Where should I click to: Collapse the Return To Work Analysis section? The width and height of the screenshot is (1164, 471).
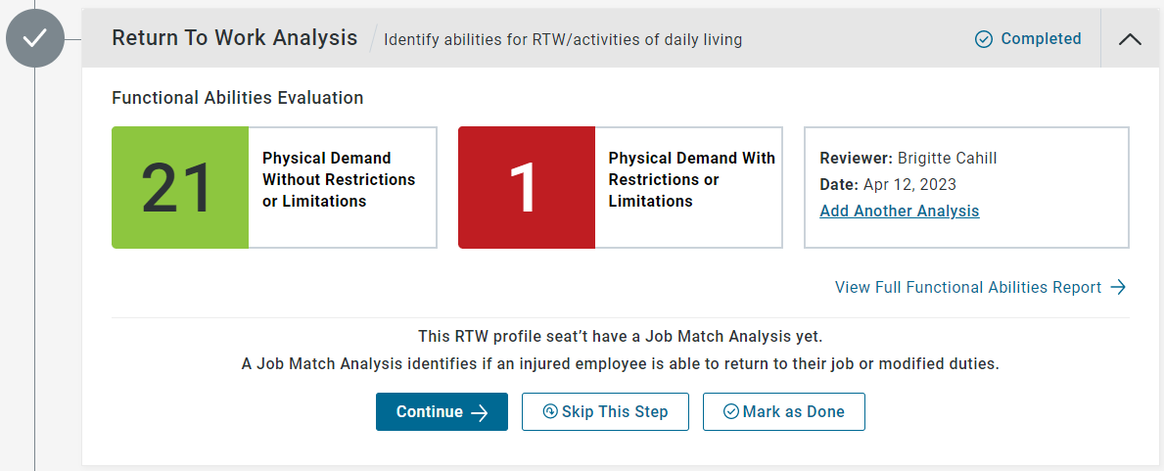pos(1130,38)
